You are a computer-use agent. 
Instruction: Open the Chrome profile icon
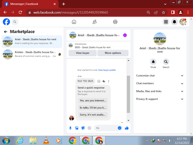pos(181,12)
